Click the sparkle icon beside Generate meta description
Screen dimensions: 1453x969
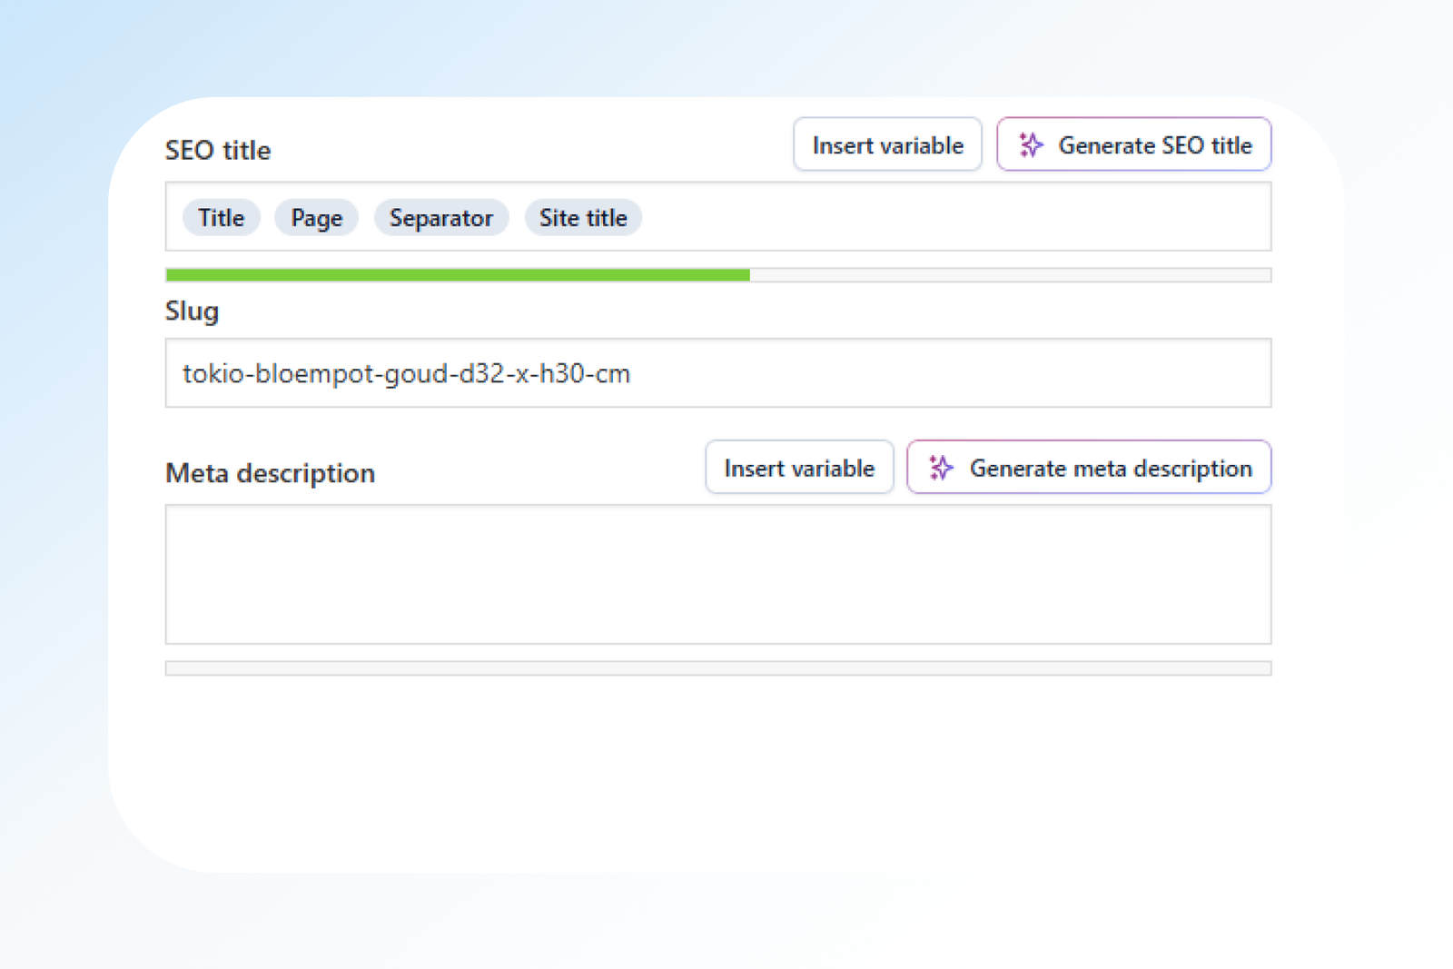click(941, 468)
